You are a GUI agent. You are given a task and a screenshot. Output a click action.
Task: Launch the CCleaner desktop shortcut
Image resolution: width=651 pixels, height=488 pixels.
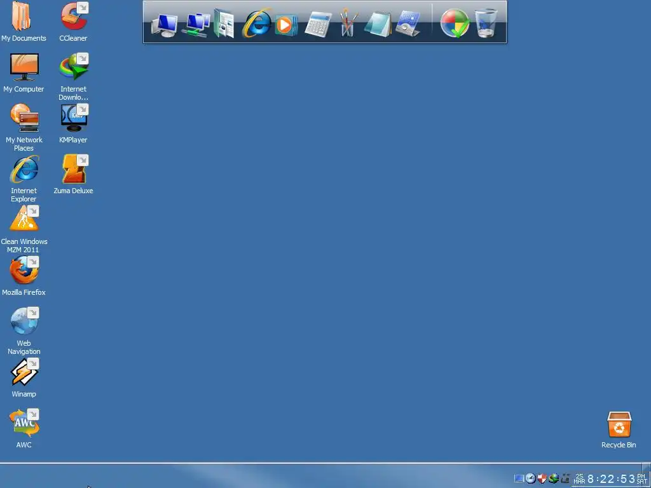click(73, 22)
